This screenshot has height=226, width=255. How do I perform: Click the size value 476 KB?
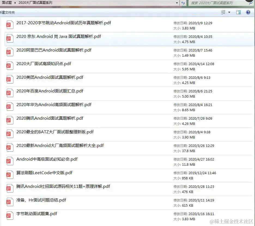coord(187,192)
